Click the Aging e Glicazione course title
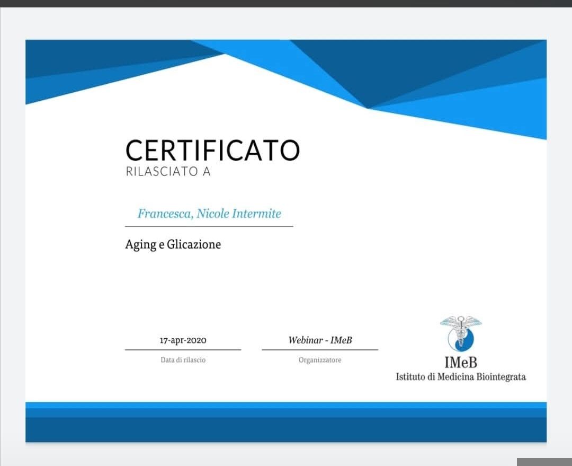The height and width of the screenshot is (466, 572). pos(173,244)
